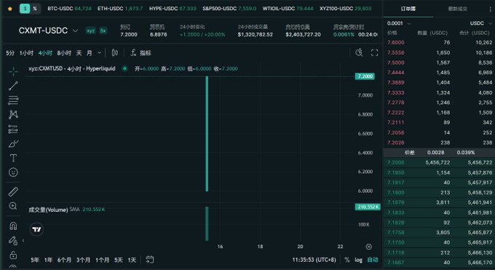Viewport: 495px width, 270px height.
Task: Select the 5分 timeframe
Action: point(10,53)
